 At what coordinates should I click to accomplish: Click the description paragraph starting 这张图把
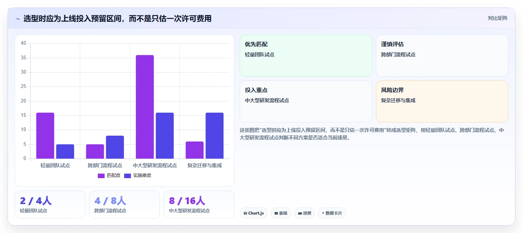pyautogui.click(x=372, y=134)
